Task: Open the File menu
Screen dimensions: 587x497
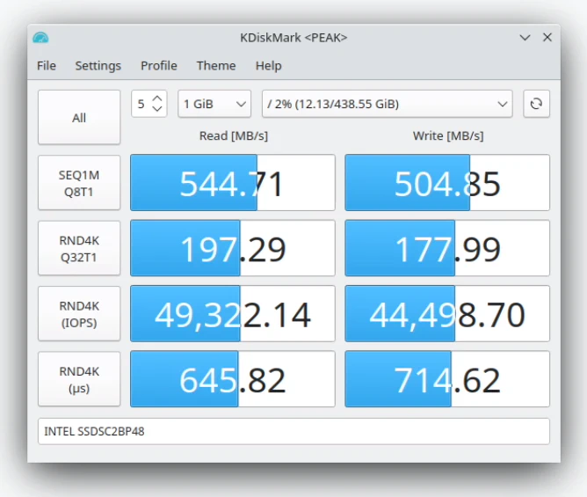Action: (x=47, y=66)
